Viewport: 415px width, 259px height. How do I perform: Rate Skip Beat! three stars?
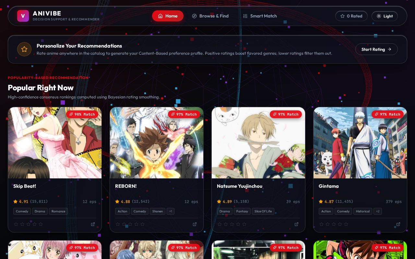28,224
